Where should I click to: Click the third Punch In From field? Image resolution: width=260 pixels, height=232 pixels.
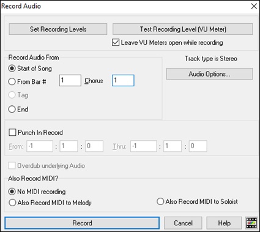(94, 146)
